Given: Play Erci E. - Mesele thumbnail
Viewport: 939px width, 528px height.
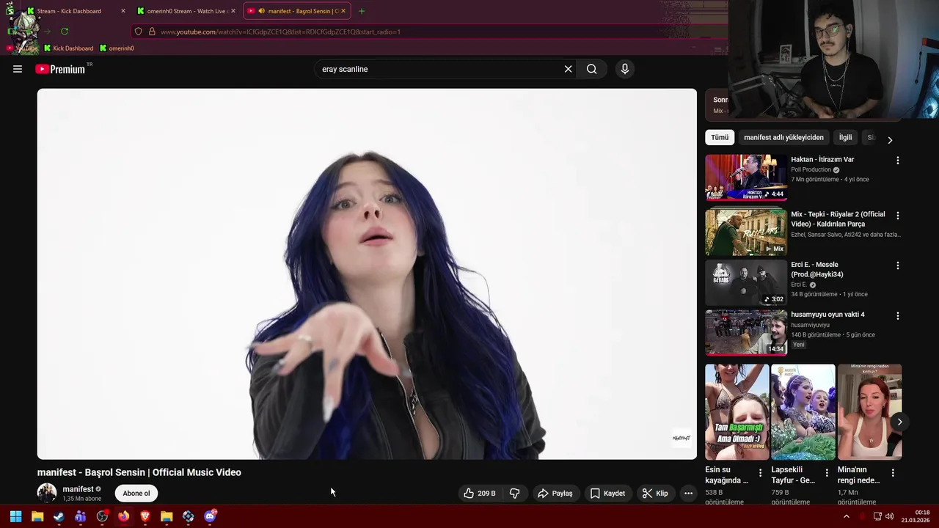Looking at the screenshot, I should [x=746, y=282].
